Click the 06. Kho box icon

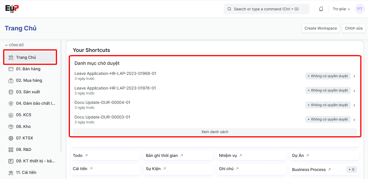11,127
